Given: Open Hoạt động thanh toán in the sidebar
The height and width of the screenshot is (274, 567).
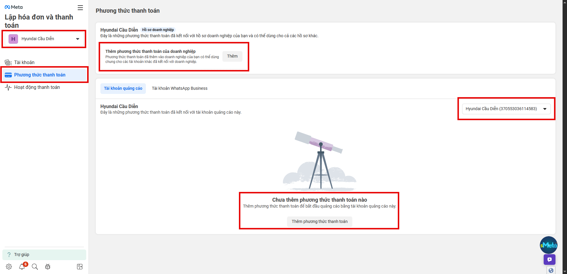Looking at the screenshot, I should tap(37, 87).
